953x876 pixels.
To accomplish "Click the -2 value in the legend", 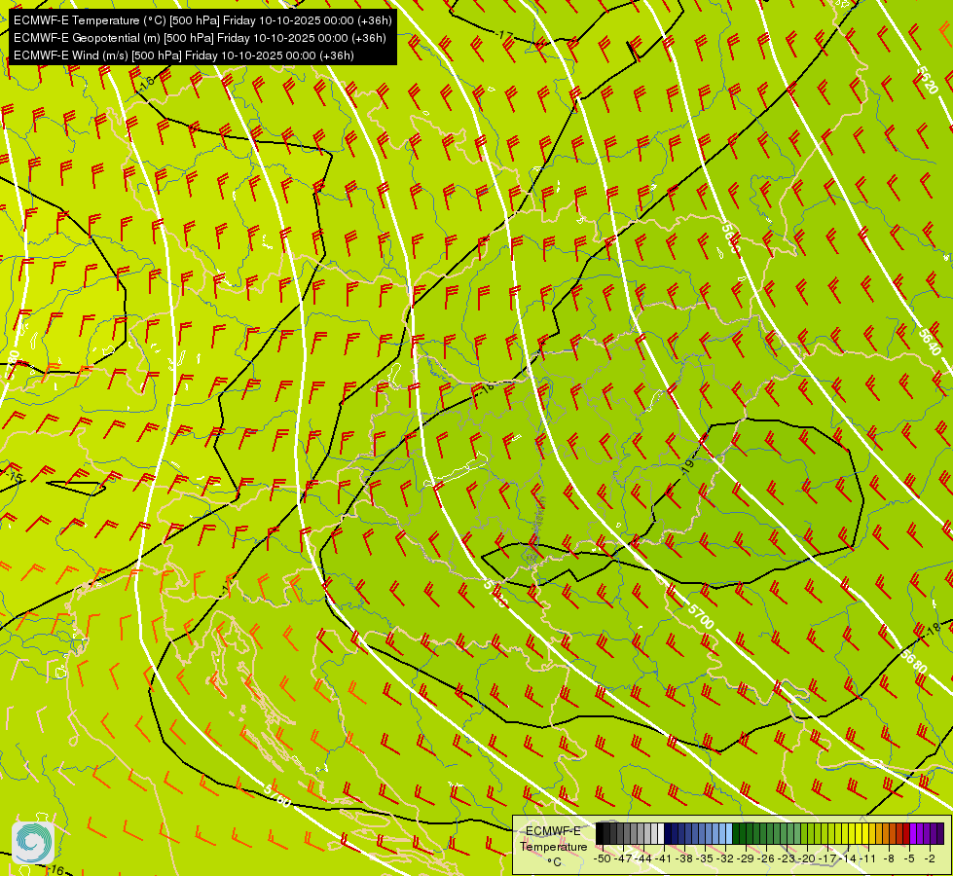I will 930,859.
